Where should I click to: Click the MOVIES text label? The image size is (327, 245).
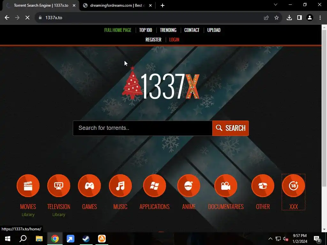click(28, 207)
